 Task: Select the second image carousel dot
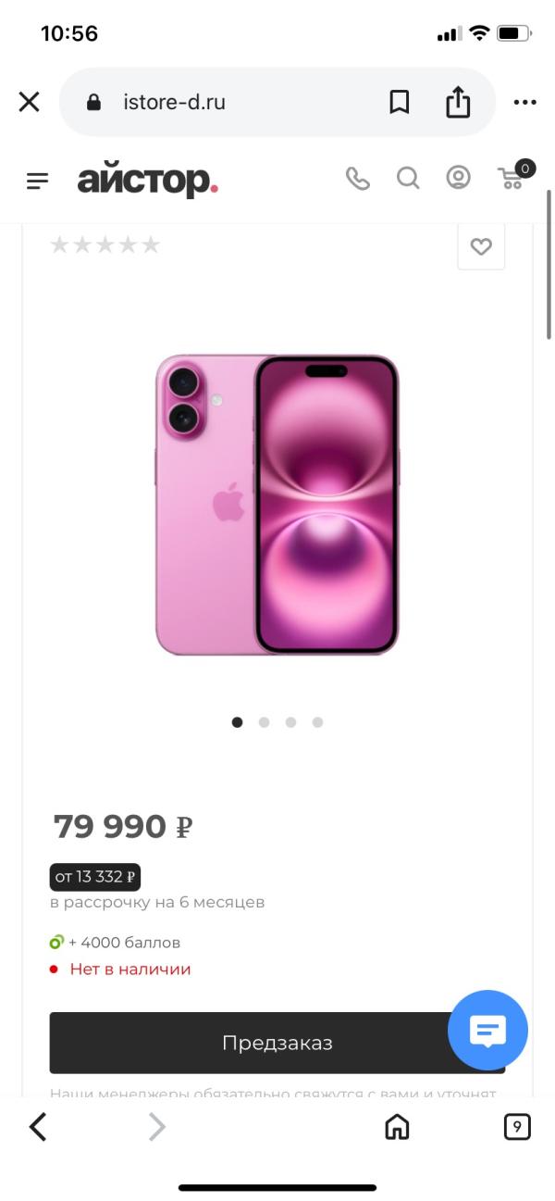tap(264, 722)
